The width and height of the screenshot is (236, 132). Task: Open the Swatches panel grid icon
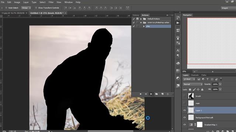point(178,71)
